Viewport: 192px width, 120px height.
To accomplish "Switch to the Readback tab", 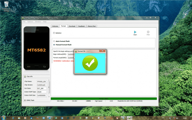I will [82, 26].
